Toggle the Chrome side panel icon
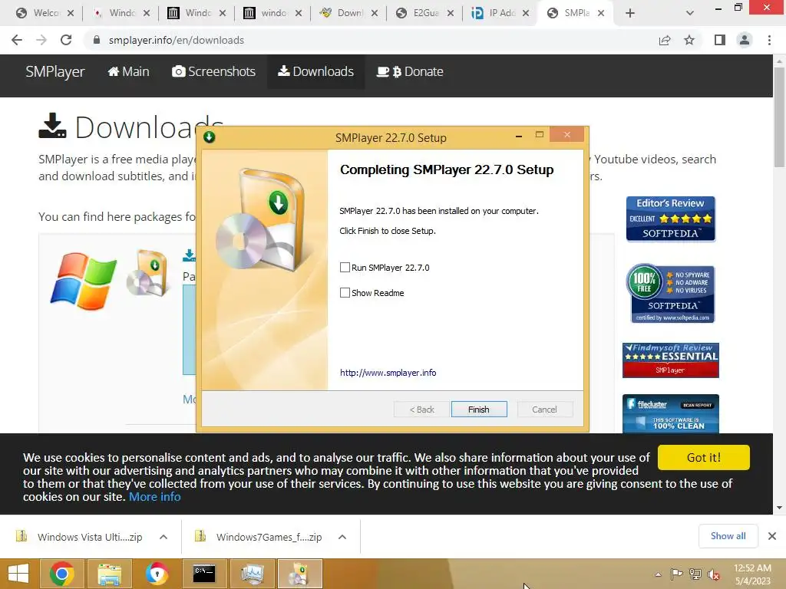This screenshot has width=786, height=589. (x=720, y=40)
